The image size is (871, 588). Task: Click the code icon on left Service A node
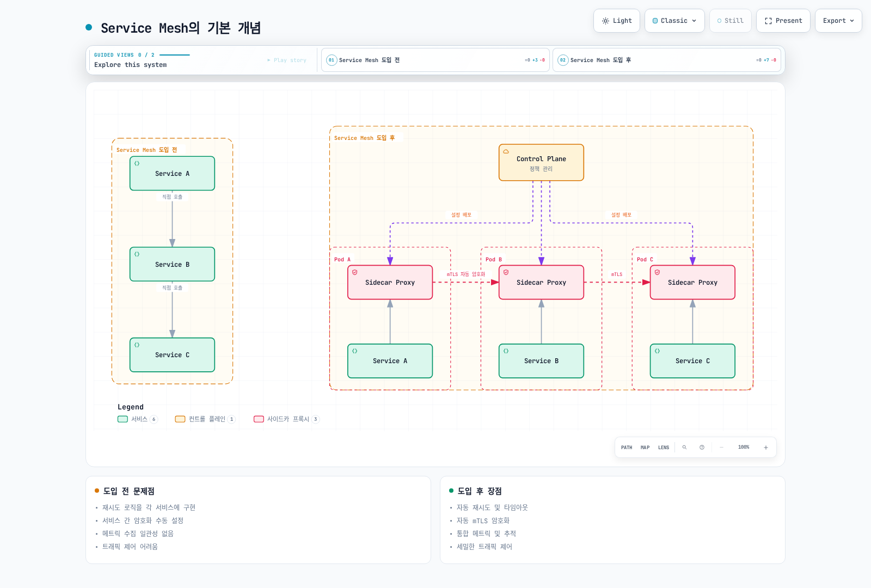tap(137, 163)
